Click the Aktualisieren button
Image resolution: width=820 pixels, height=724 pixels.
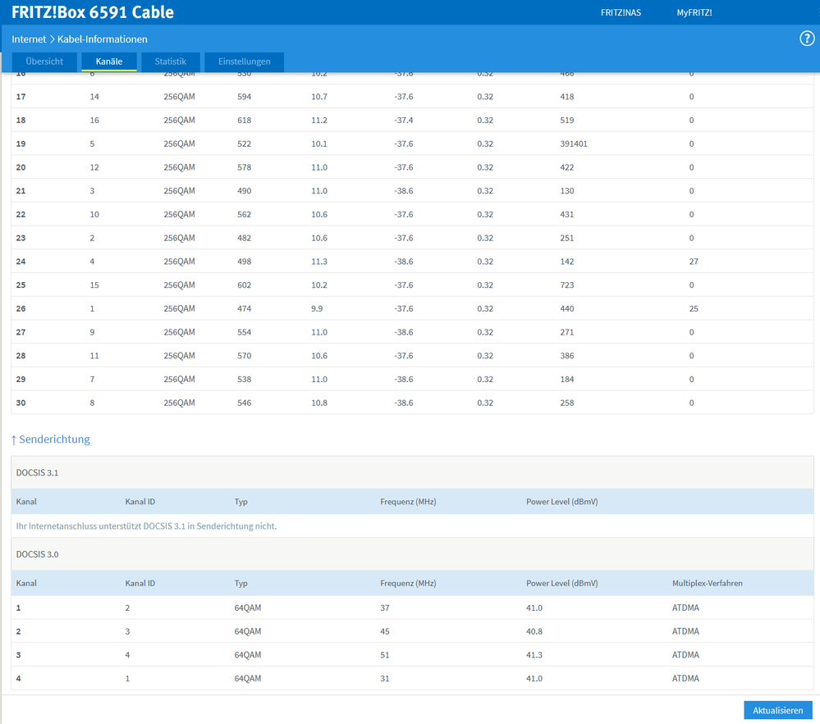pyautogui.click(x=777, y=710)
